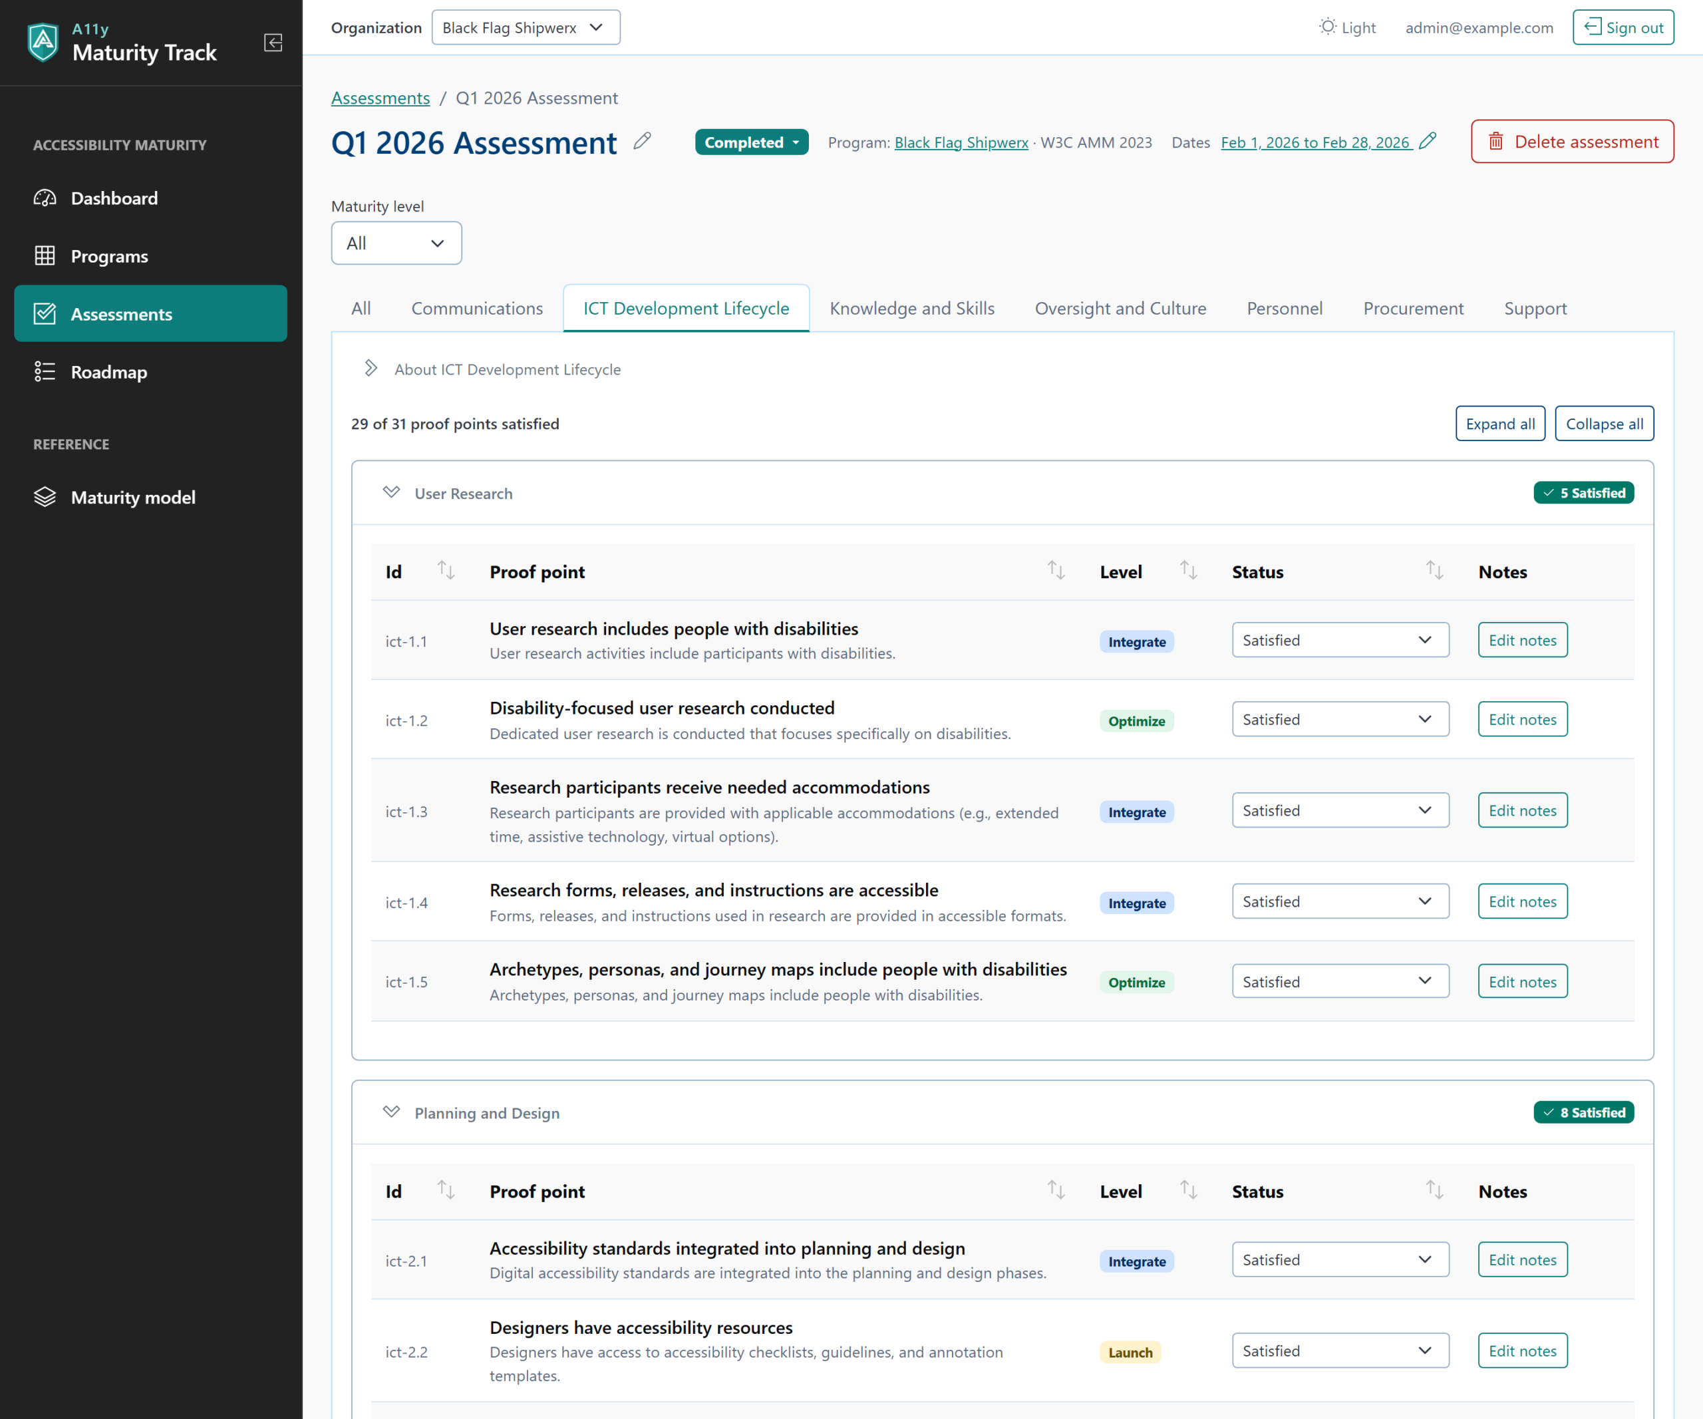Switch to the Communications tab
This screenshot has width=1703, height=1419.
tap(477, 308)
